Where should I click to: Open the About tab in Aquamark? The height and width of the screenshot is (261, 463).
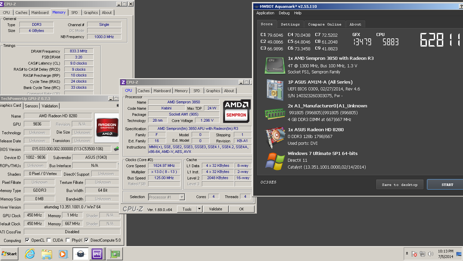point(355,24)
